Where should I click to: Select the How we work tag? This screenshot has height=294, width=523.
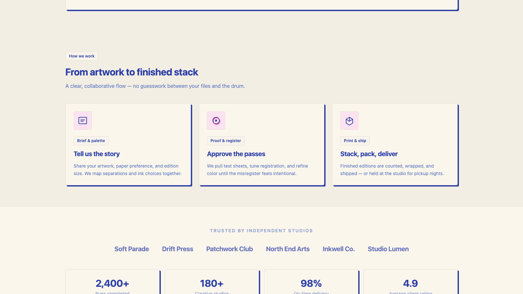click(x=82, y=56)
